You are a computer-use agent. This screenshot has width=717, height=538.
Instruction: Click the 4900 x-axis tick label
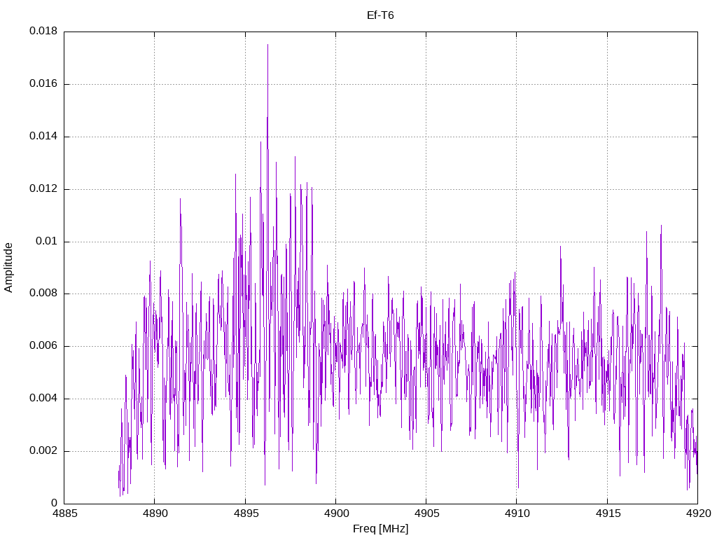click(x=336, y=513)
